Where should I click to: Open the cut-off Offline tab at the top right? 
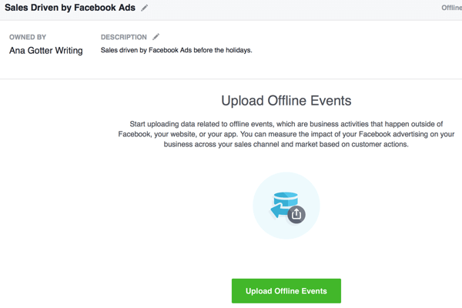point(451,8)
